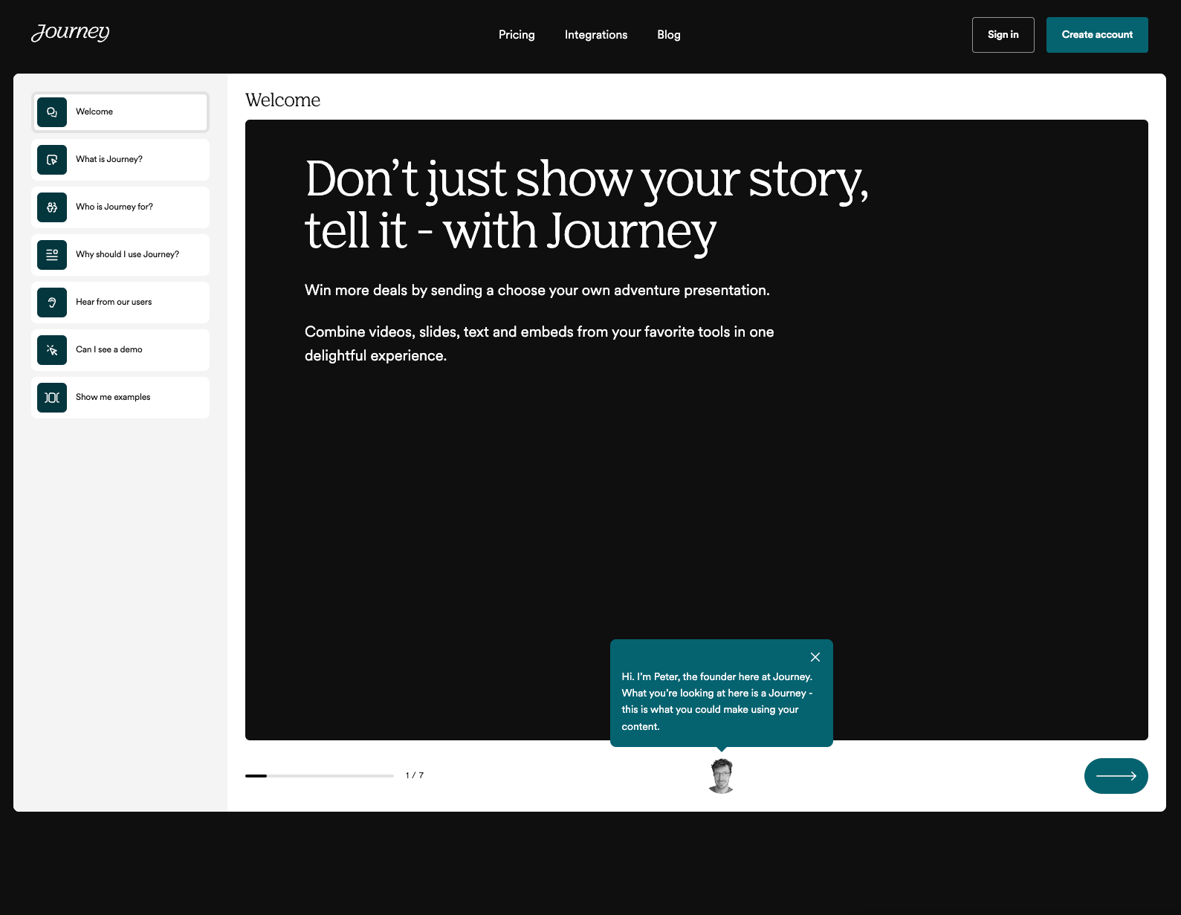The image size is (1181, 915).
Task: Click the Can I see a demo click icon
Action: [x=52, y=350]
